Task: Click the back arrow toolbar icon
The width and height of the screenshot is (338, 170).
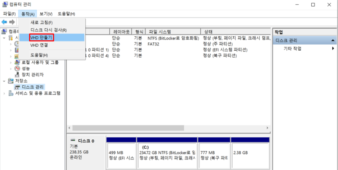Action: coord(4,22)
